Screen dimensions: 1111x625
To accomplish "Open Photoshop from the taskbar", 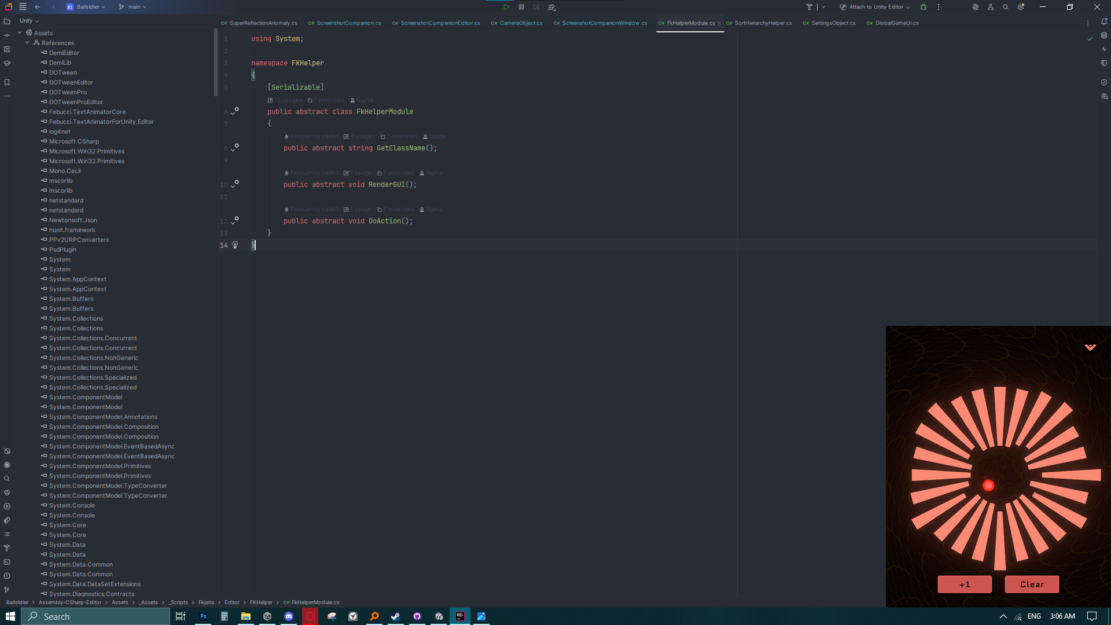I will click(203, 616).
